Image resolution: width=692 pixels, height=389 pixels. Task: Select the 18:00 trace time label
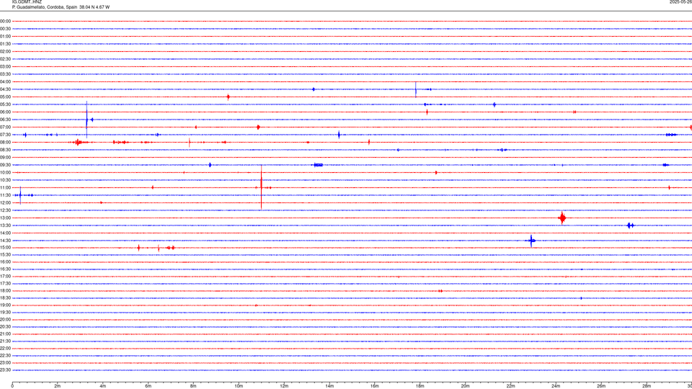point(5,290)
